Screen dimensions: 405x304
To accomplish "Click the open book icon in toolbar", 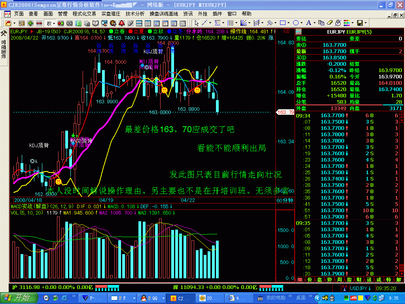I will tap(96, 23).
